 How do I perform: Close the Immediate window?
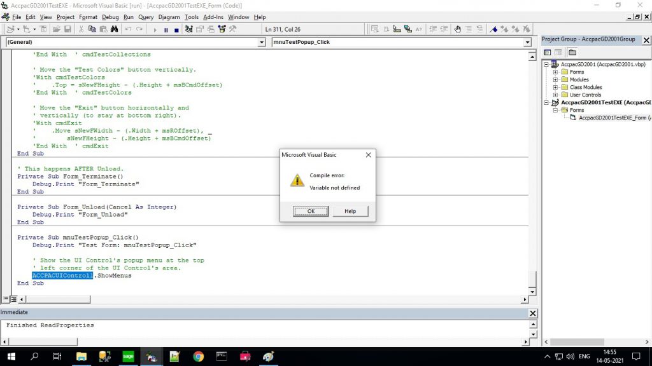coord(533,313)
